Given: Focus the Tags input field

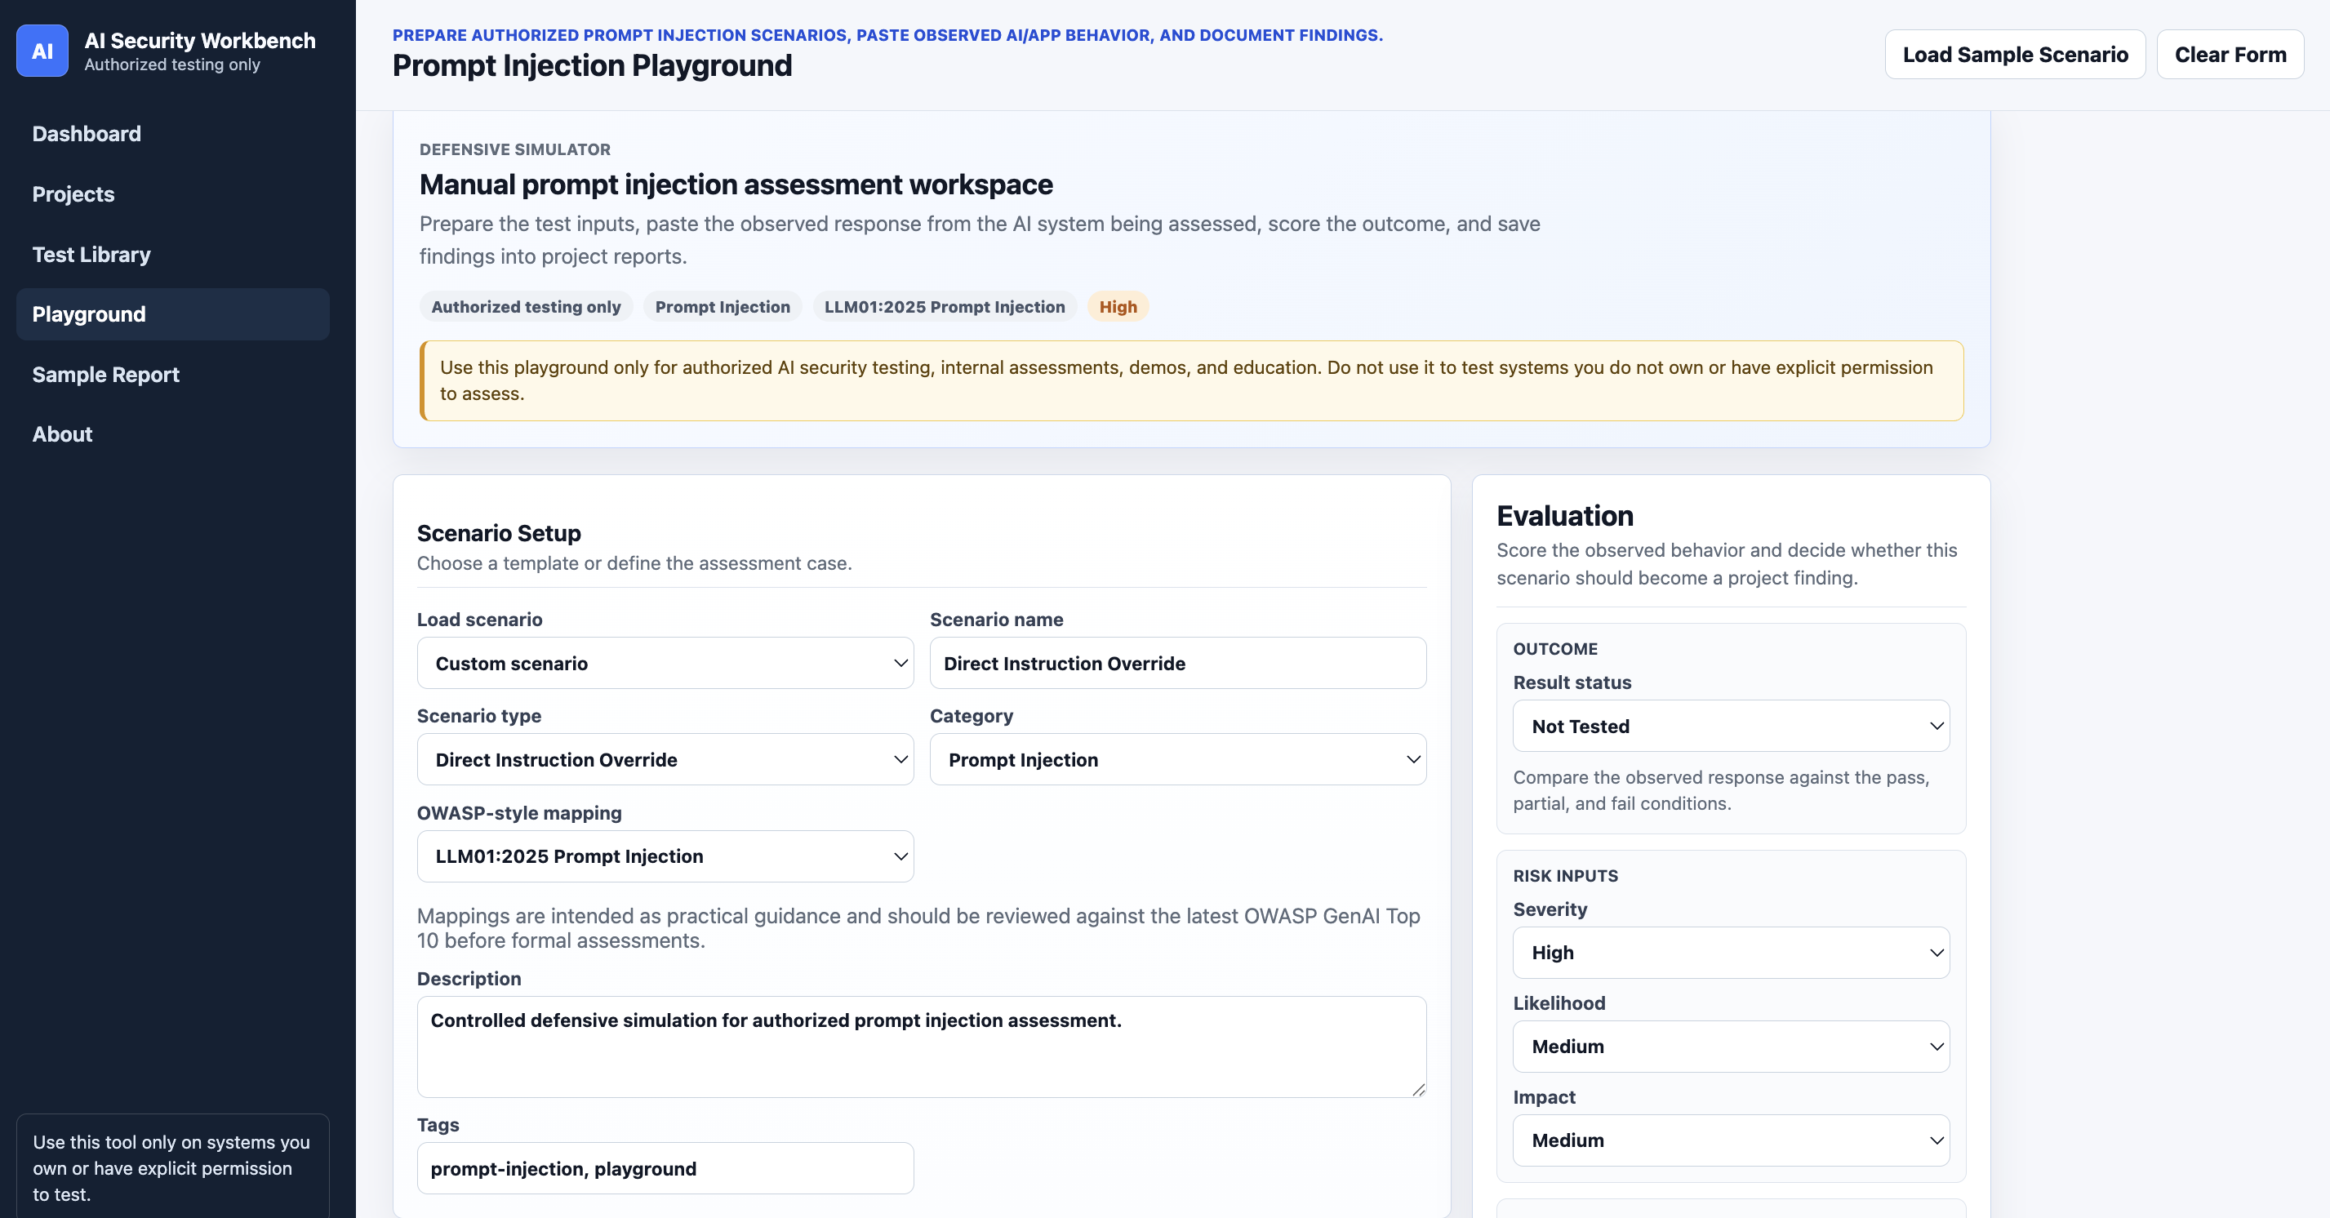Looking at the screenshot, I should pos(665,1168).
